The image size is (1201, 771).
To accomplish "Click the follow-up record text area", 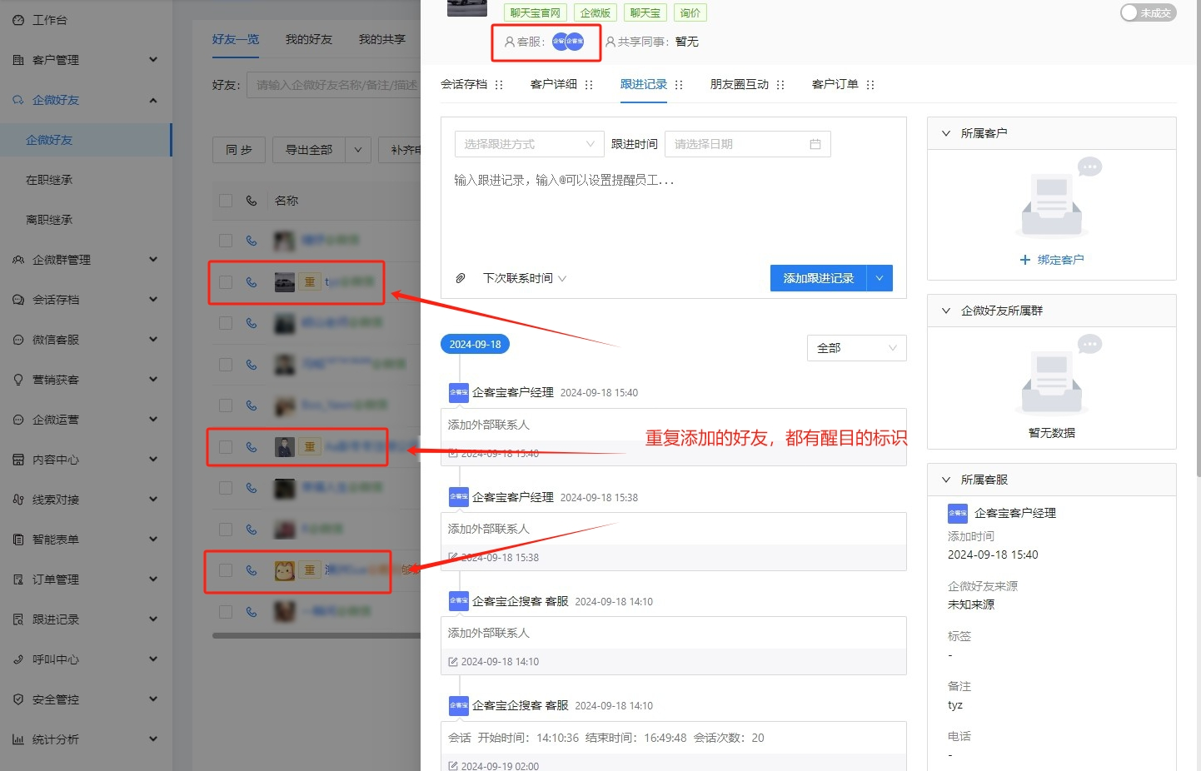I will coord(673,212).
